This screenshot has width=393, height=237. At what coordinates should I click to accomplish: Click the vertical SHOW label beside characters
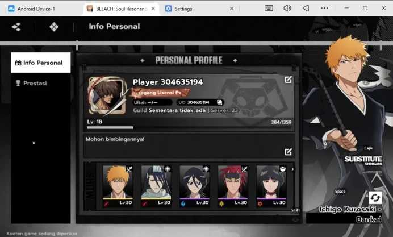pos(90,186)
